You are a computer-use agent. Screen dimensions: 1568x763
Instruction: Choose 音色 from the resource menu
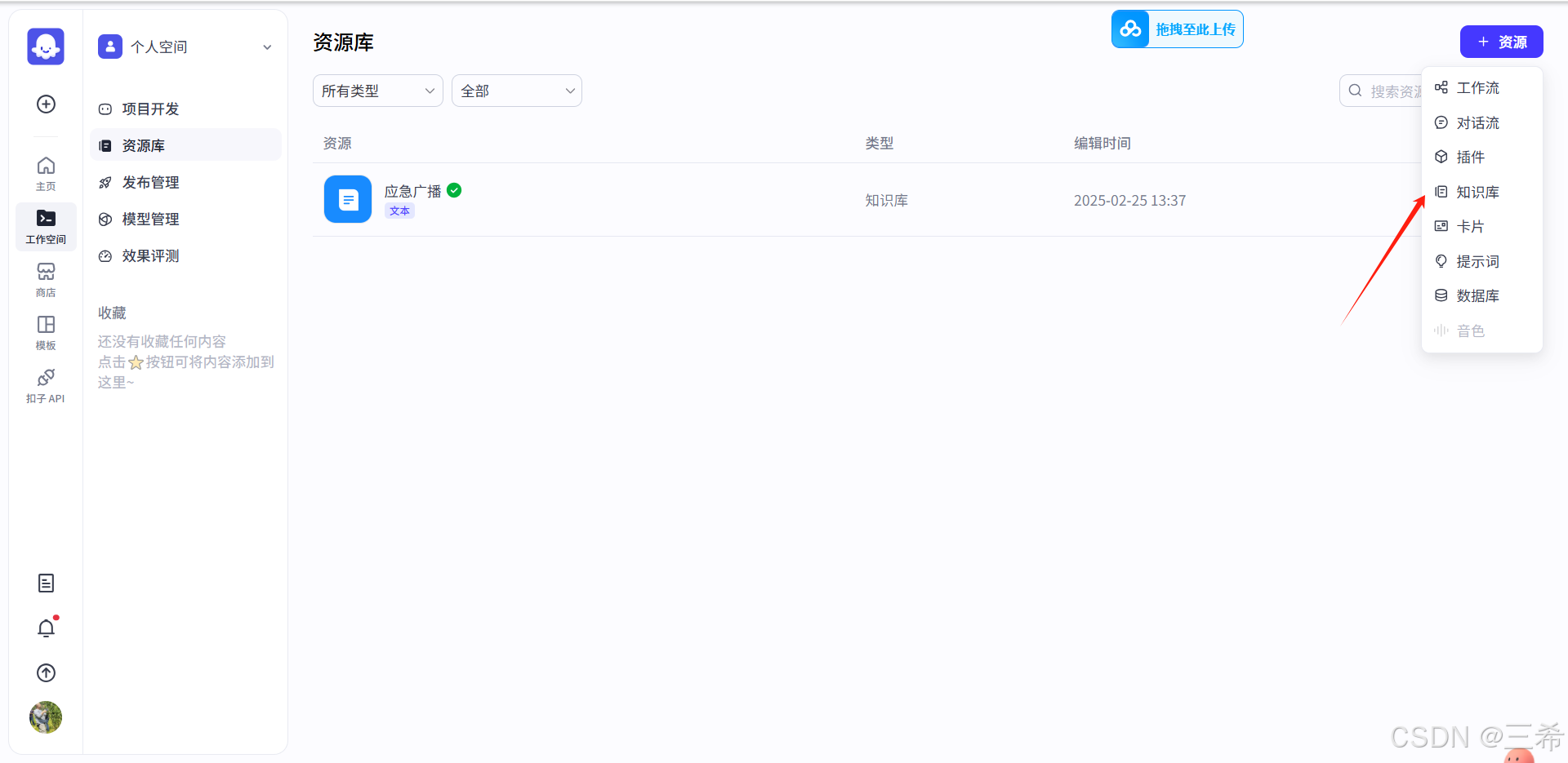1481,330
